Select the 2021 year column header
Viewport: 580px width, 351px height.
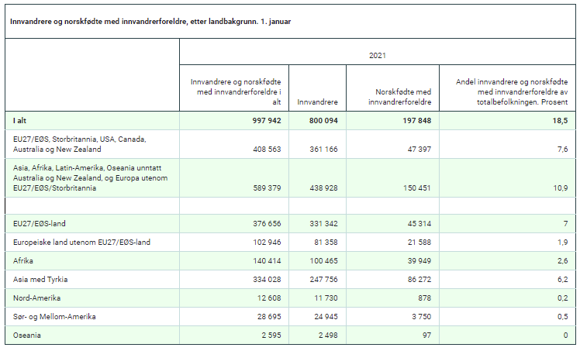pyautogui.click(x=378, y=55)
